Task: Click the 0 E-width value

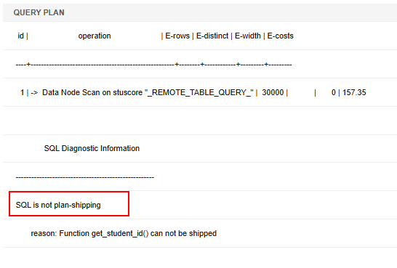Action: tap(334, 92)
